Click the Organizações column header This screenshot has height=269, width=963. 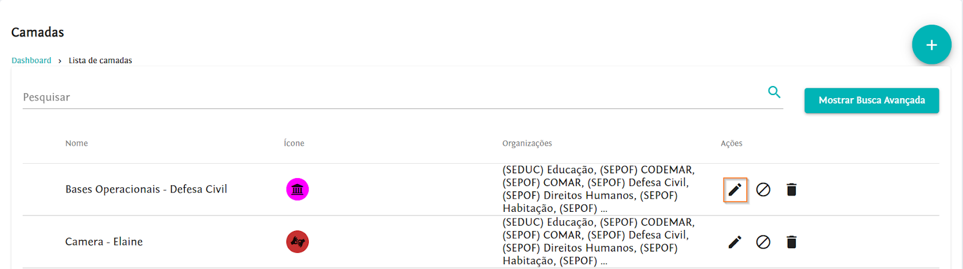pos(527,143)
